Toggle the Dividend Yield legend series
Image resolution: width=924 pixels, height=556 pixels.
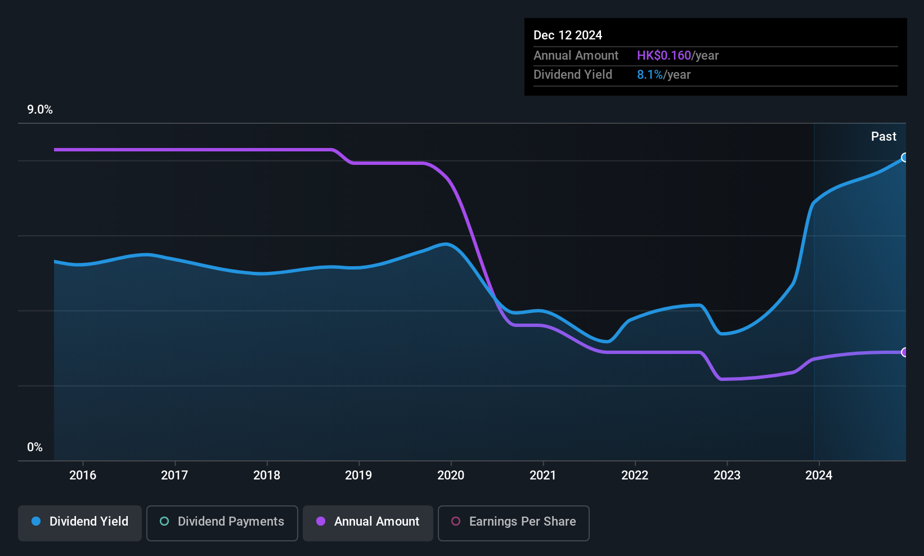[80, 522]
